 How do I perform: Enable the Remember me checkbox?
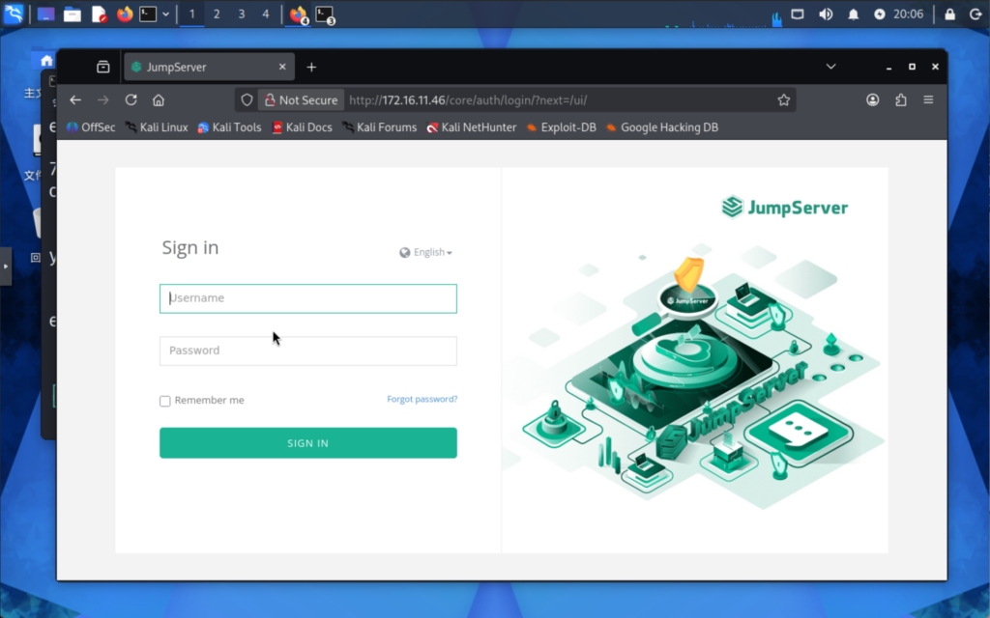165,401
